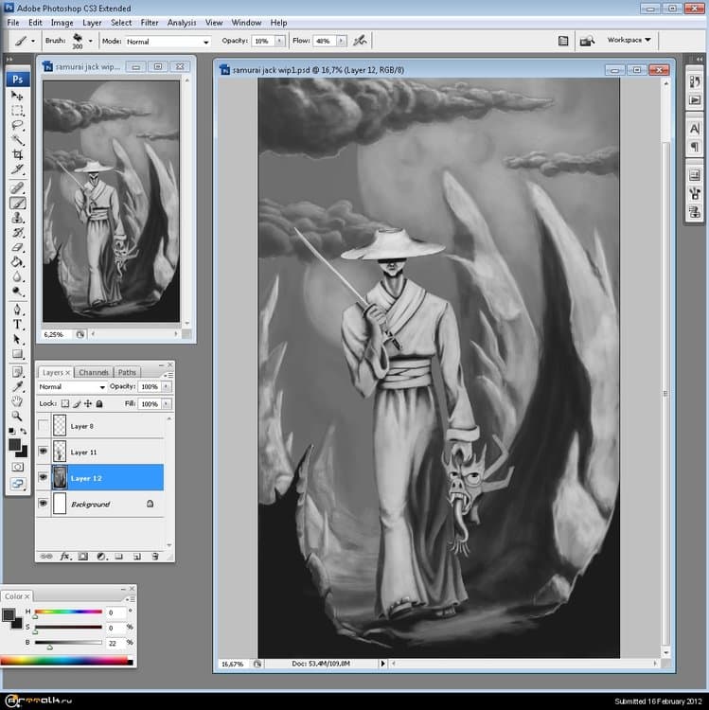The image size is (709, 710).
Task: Hide the Background layer eye icon
Action: click(43, 505)
